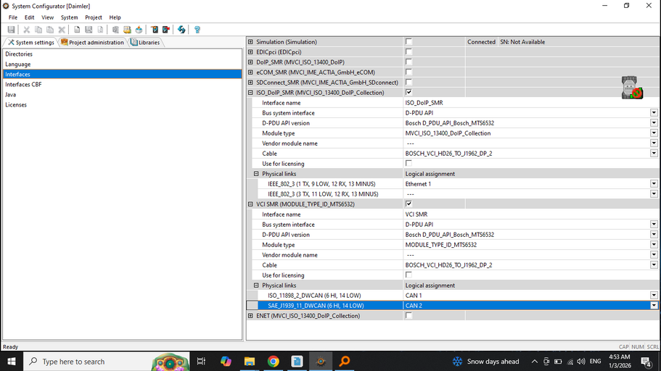The image size is (661, 371).
Task: Click the volume speaker tray icon
Action: 581,362
